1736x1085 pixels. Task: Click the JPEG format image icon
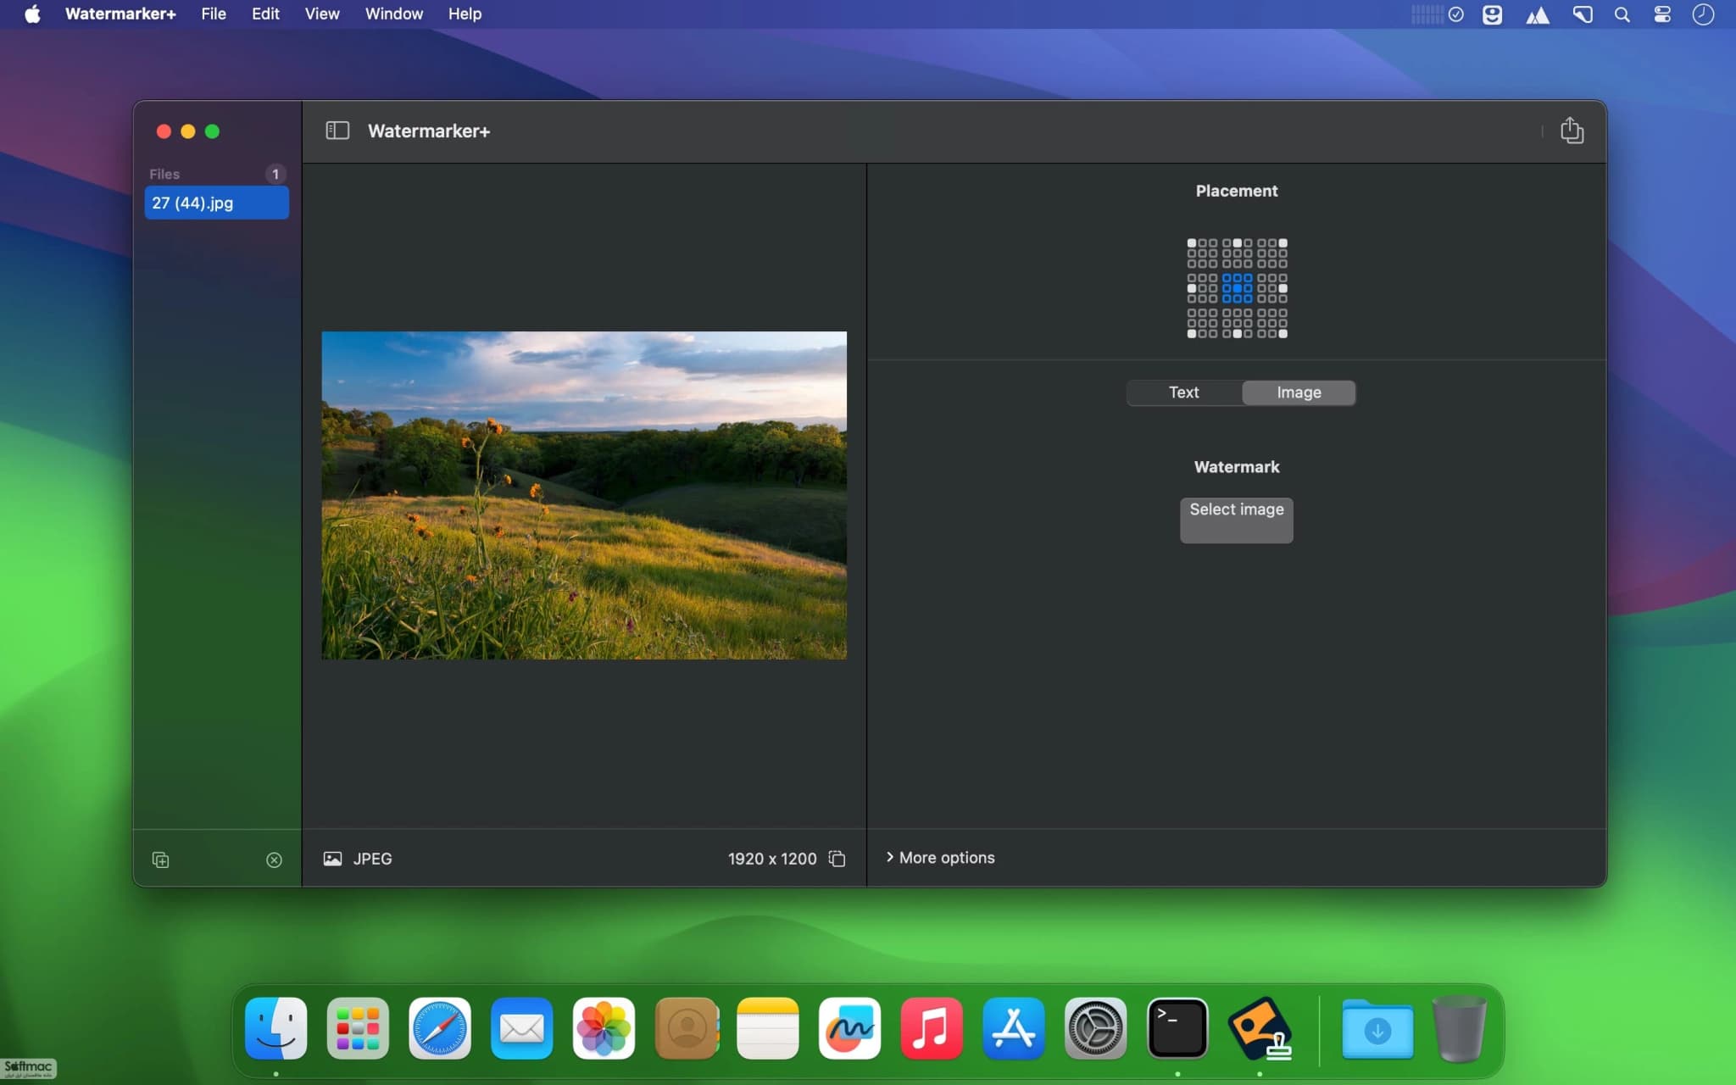(x=332, y=859)
